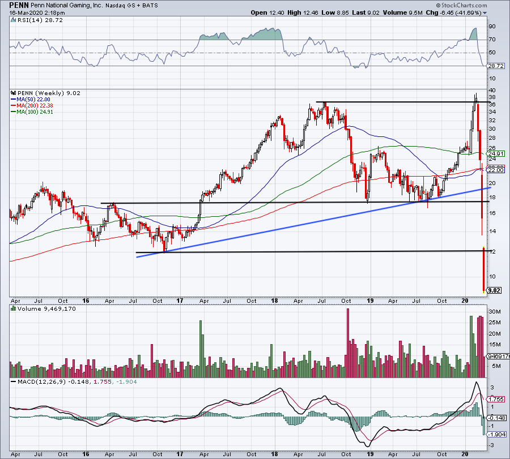Click the exchange label Nasdaq GS + BATS
The height and width of the screenshot is (459, 510).
pyautogui.click(x=131, y=6)
